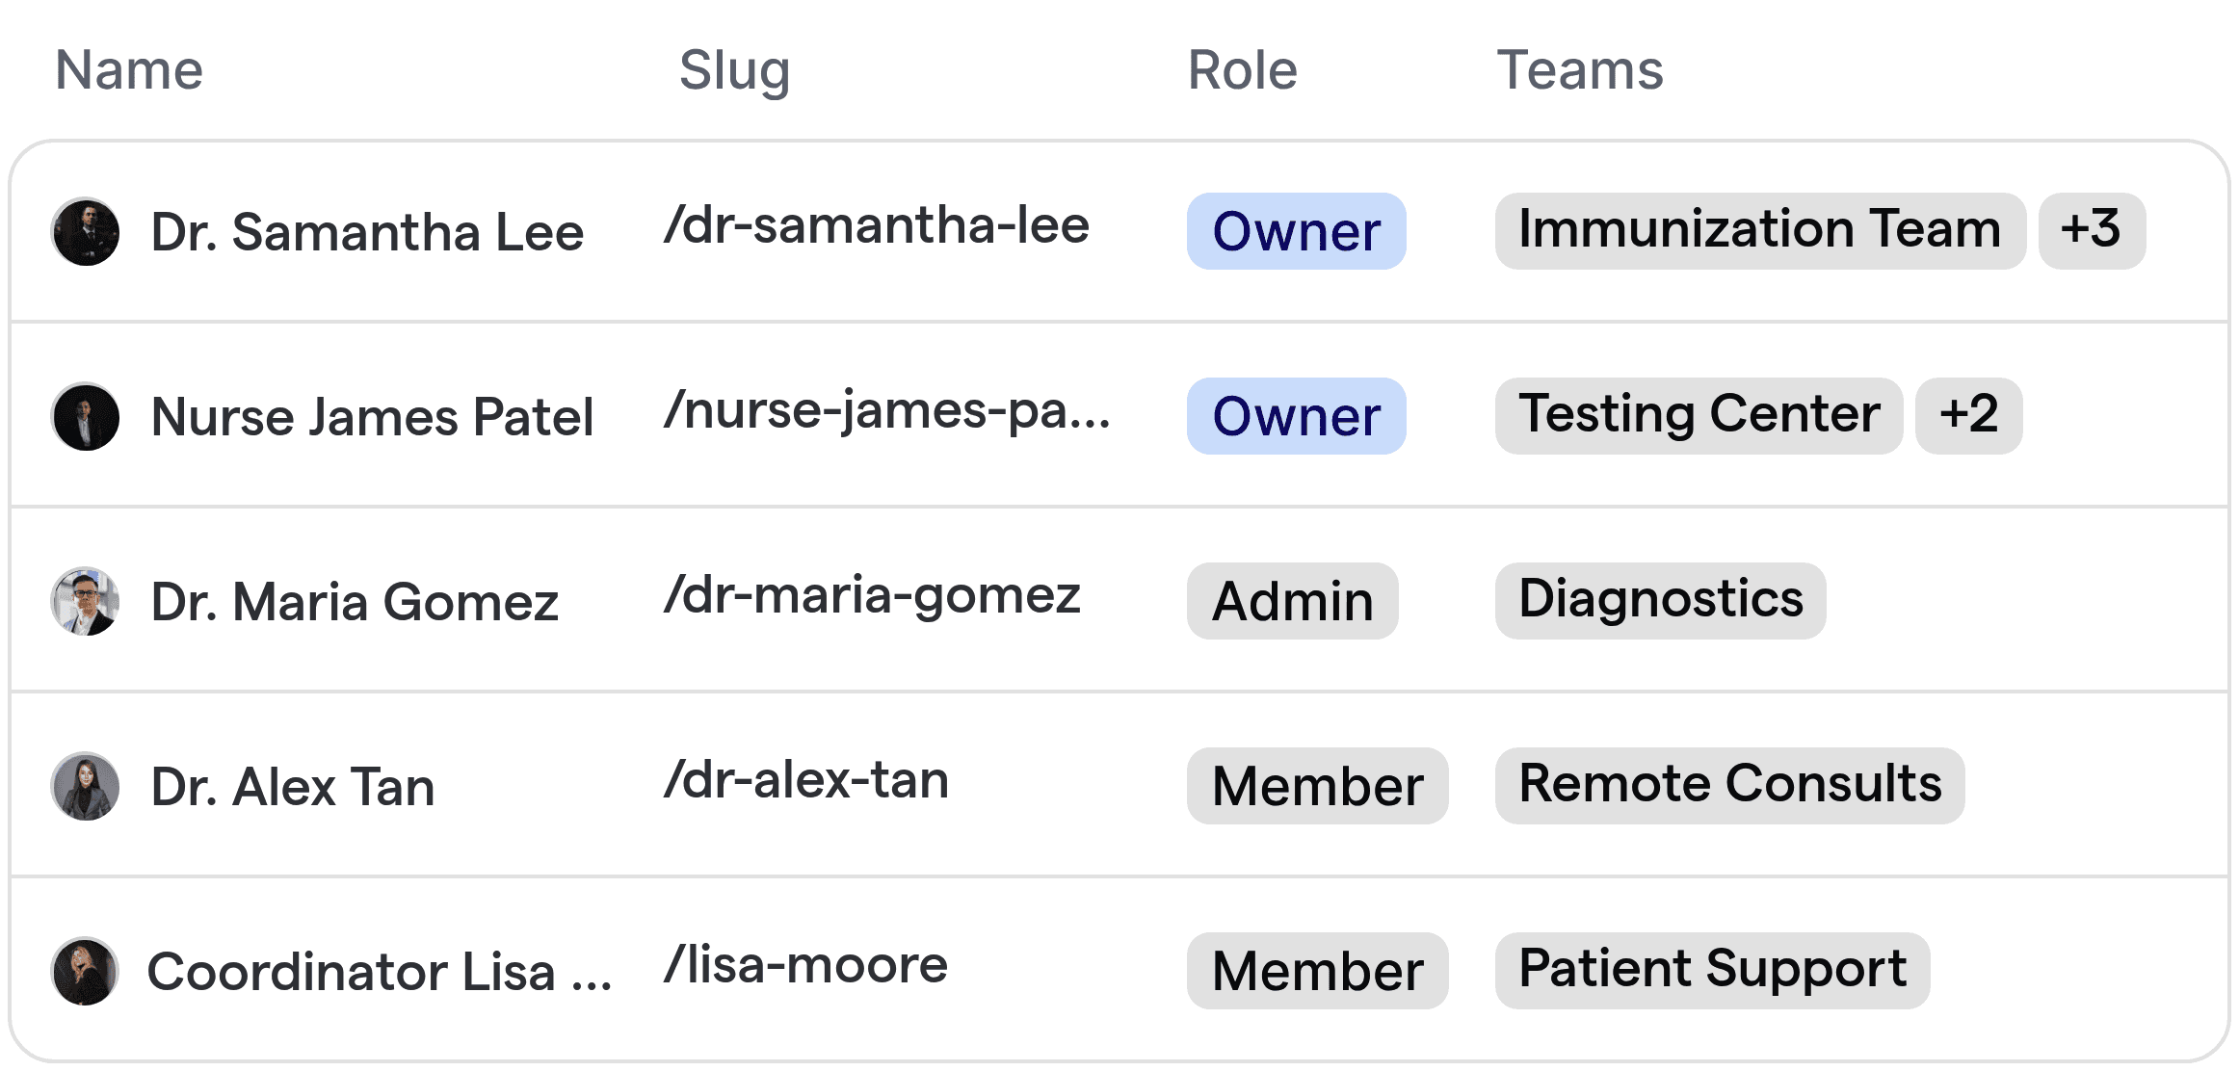Click Dr. Alex Tan's avatar
Screen dimensions: 2239x1071
pyautogui.click(x=86, y=787)
